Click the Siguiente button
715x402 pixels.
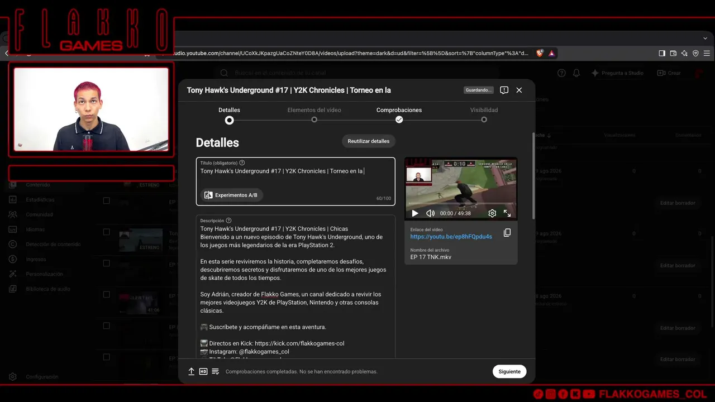click(509, 371)
